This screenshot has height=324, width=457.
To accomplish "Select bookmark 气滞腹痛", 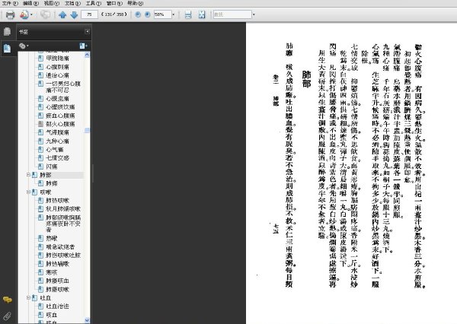I will click(57, 132).
